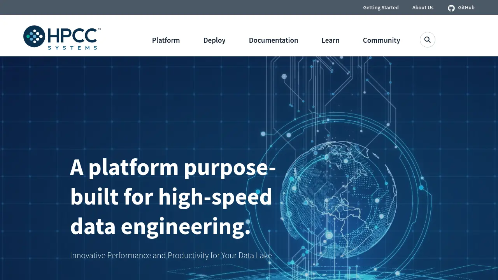Open the Community menu

[x=381, y=40]
